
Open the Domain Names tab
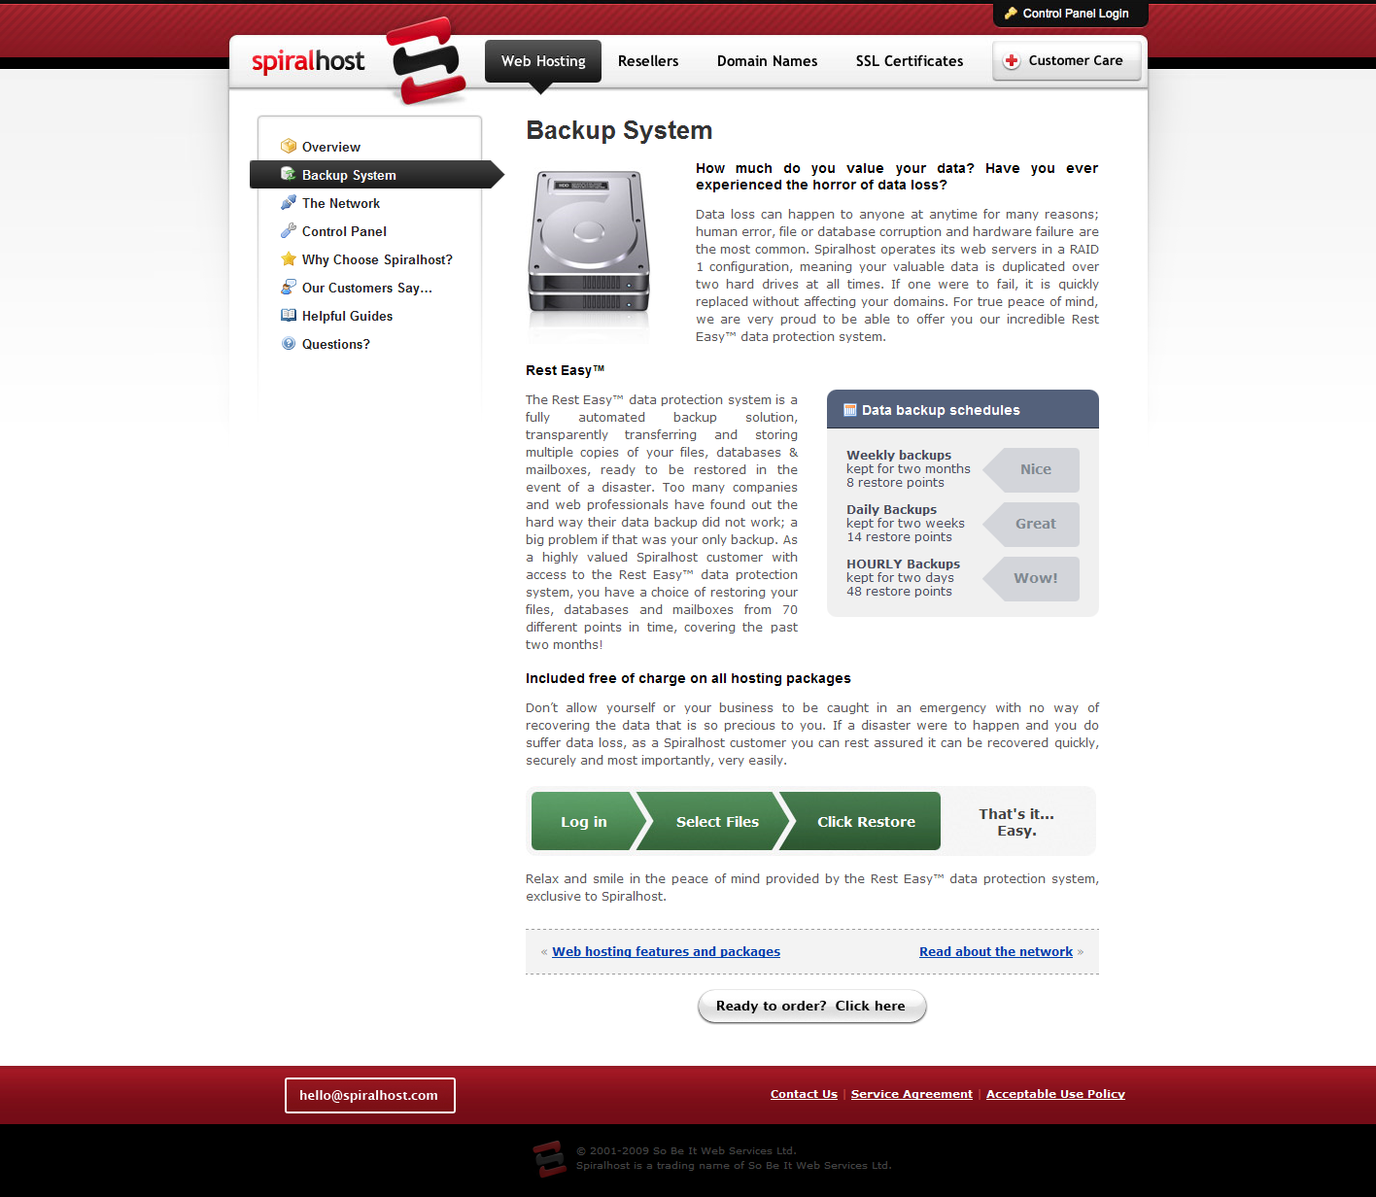(x=767, y=60)
